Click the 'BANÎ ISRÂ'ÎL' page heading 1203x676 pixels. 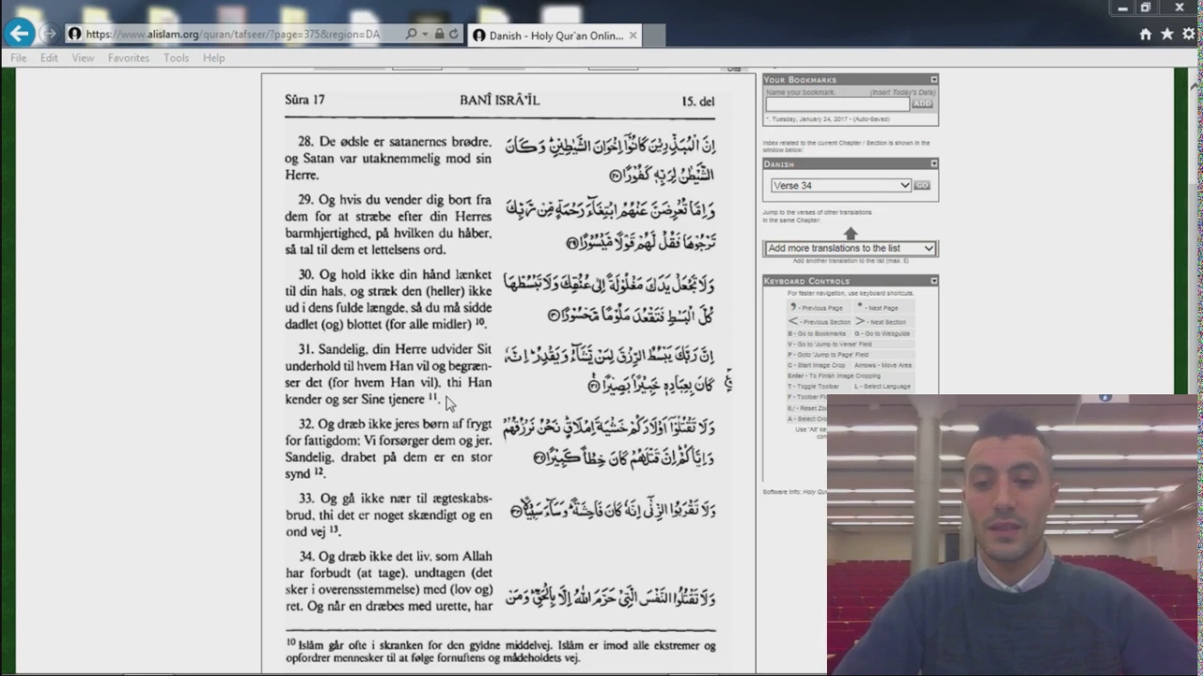pyautogui.click(x=499, y=100)
